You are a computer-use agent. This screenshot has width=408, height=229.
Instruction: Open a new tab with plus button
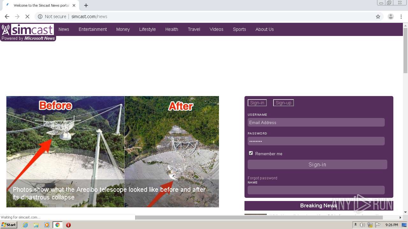click(86, 5)
